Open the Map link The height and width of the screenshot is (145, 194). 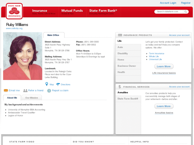coord(52,85)
